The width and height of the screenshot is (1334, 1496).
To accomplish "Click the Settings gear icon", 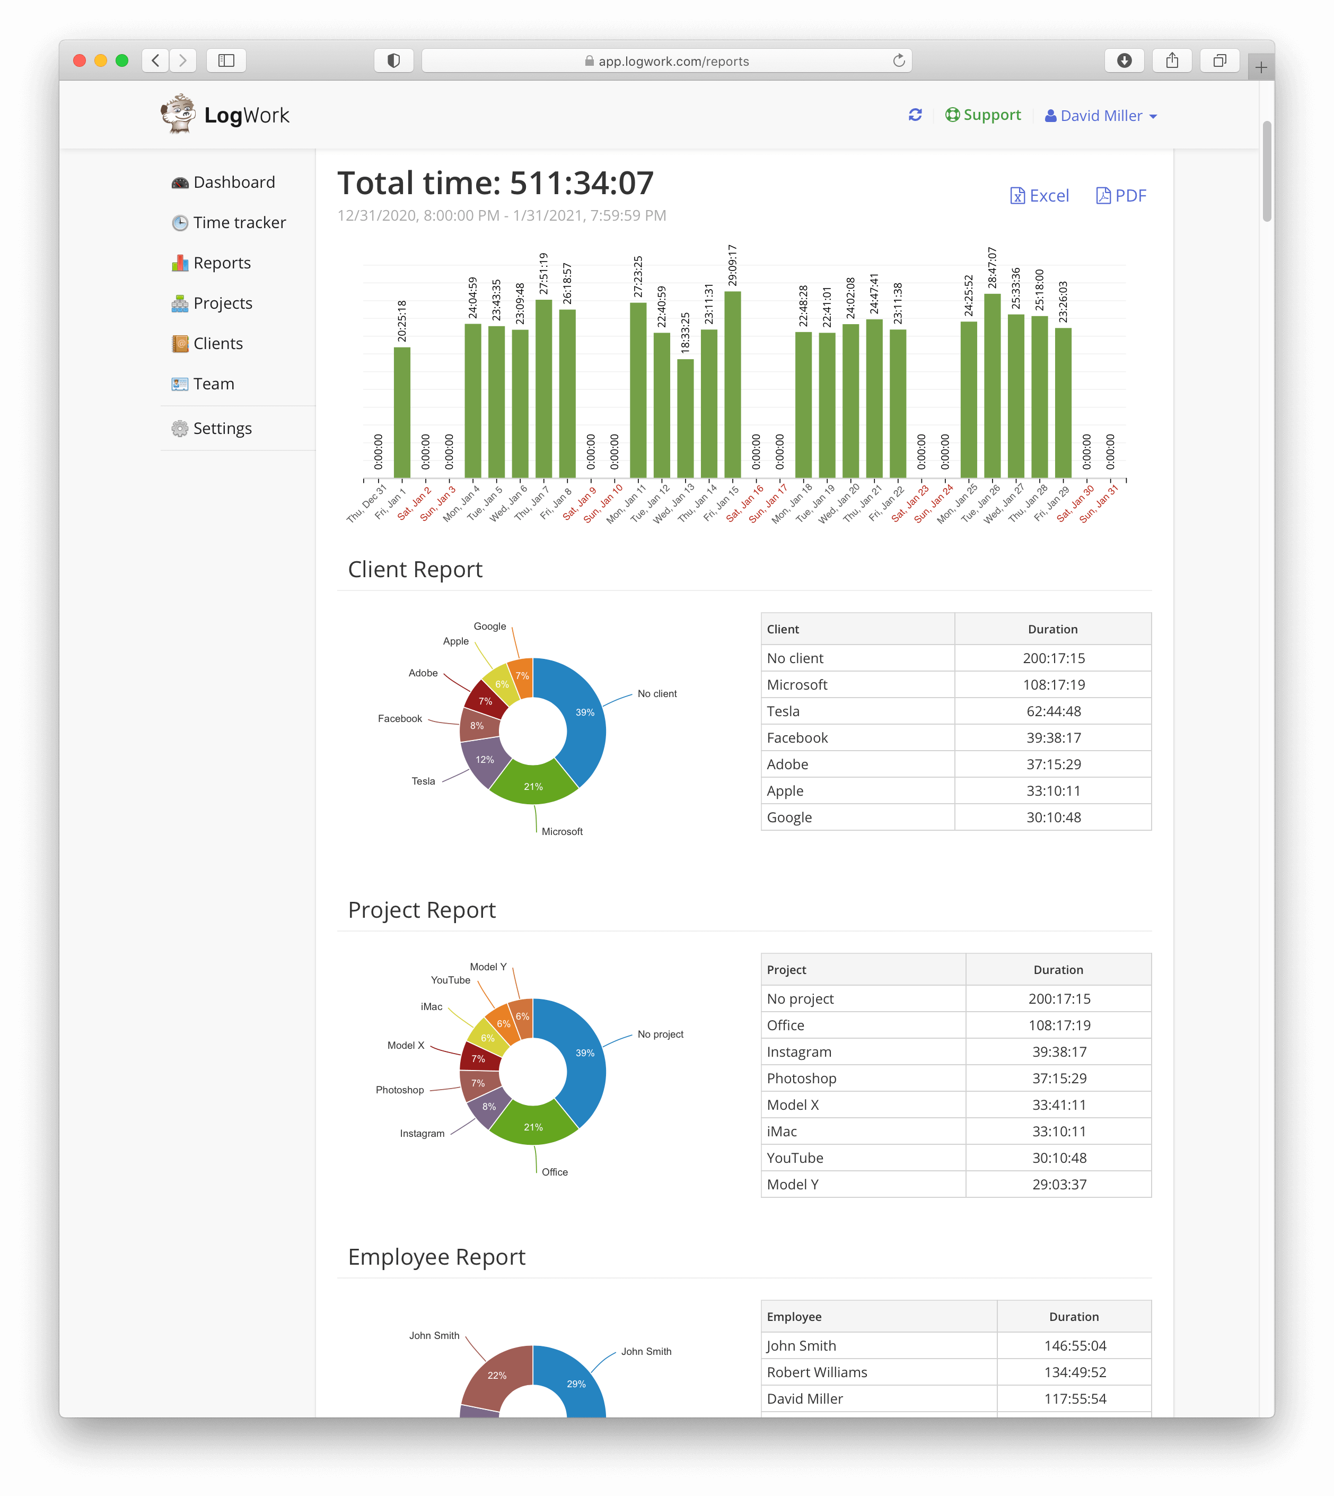I will 180,429.
